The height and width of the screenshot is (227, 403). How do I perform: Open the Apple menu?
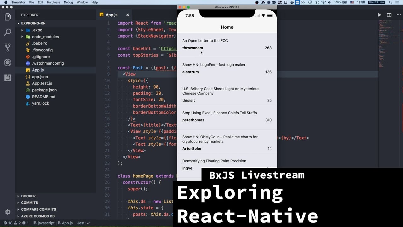(x=5, y=2)
